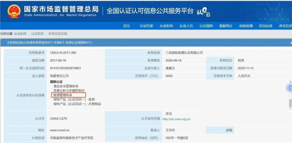This screenshot has width=292, height=143.
Task: Click the www.cncsit.cn website address
Action: pyautogui.click(x=60, y=130)
